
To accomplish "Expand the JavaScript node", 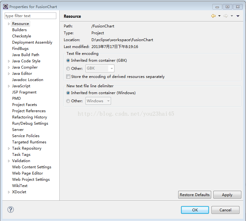I will (x=9, y=86).
